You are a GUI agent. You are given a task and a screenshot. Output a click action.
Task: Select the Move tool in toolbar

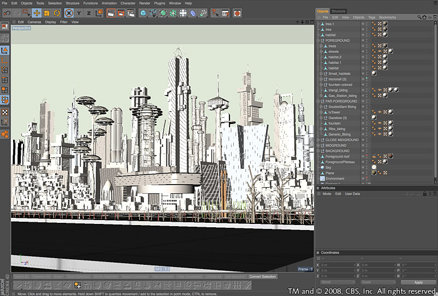click(37, 13)
